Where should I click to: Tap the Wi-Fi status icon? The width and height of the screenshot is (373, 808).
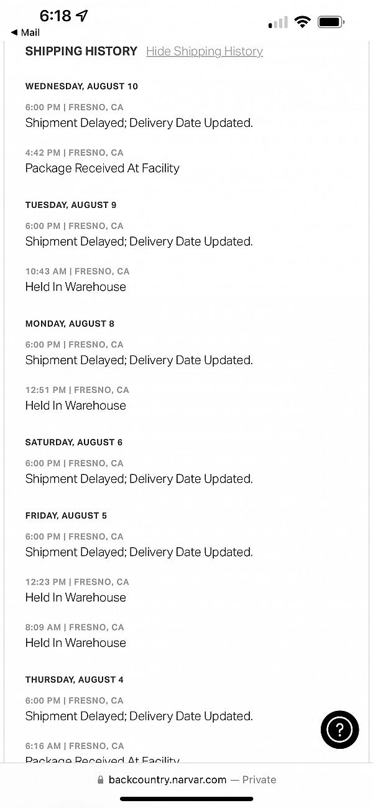coord(303,22)
